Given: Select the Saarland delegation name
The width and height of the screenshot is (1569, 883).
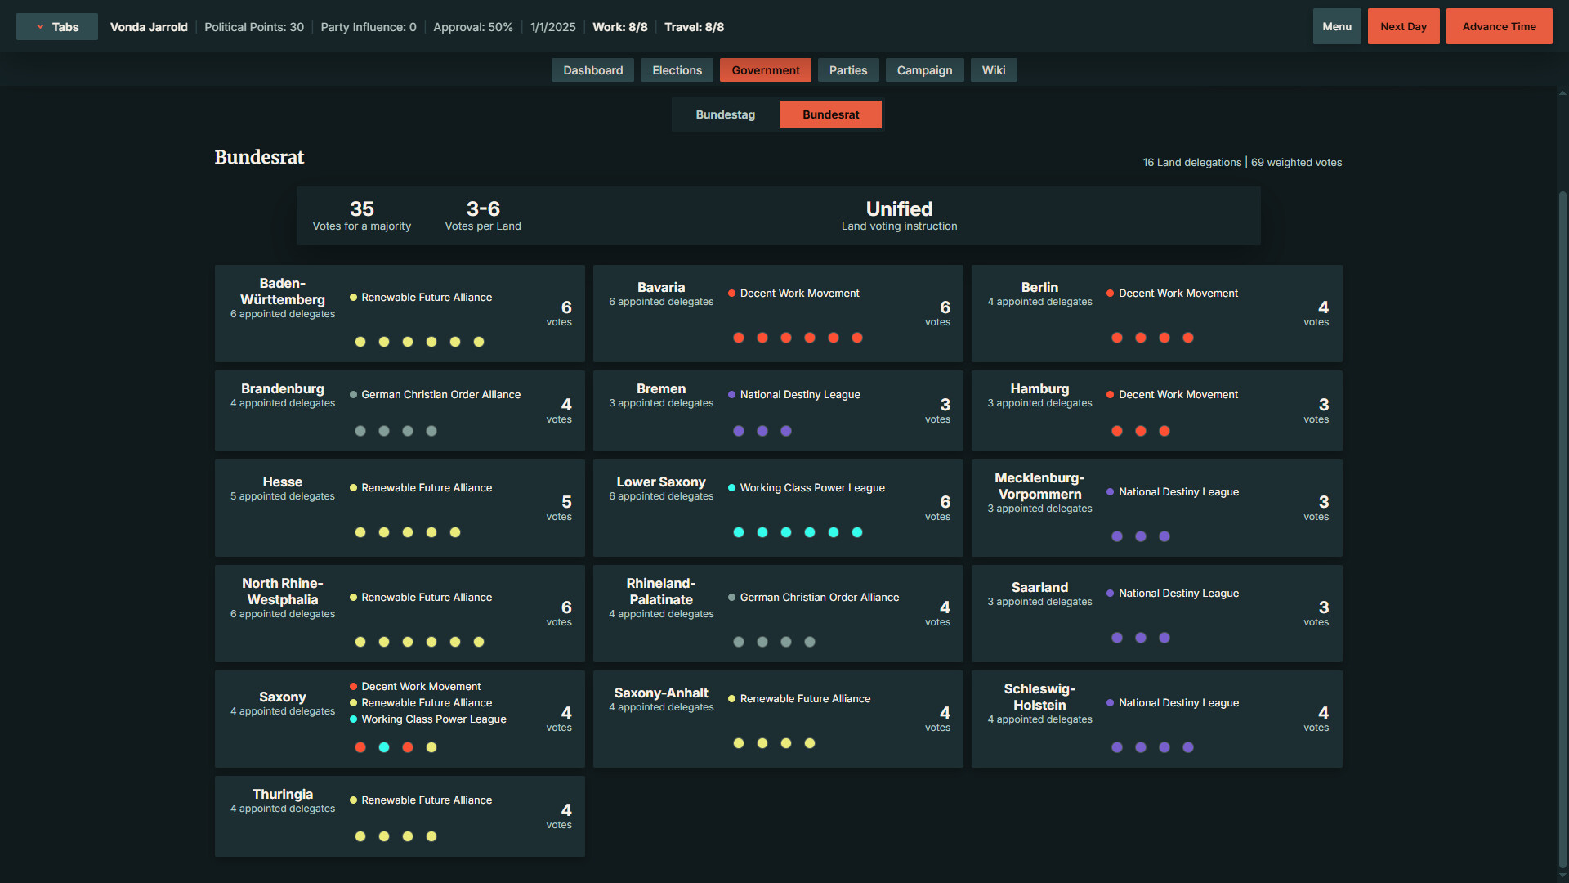Looking at the screenshot, I should tap(1039, 587).
